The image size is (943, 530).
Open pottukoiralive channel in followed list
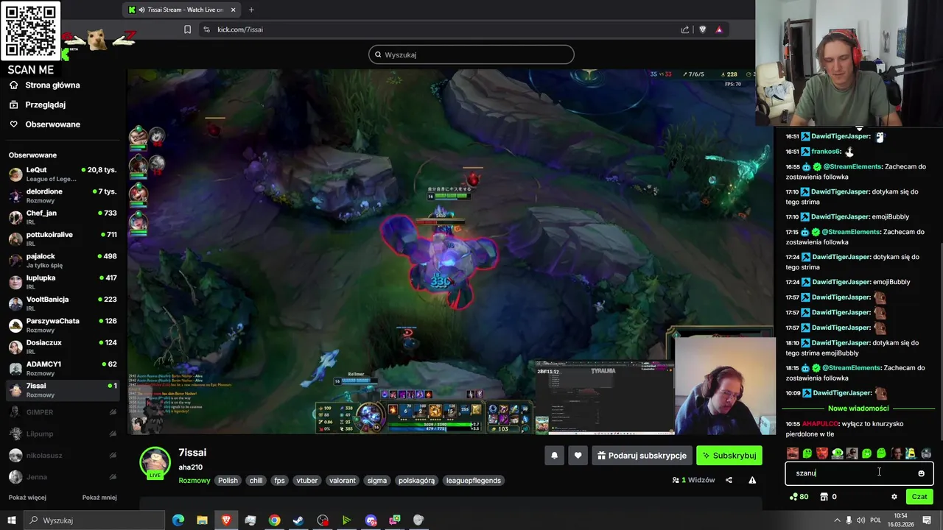pyautogui.click(x=62, y=239)
